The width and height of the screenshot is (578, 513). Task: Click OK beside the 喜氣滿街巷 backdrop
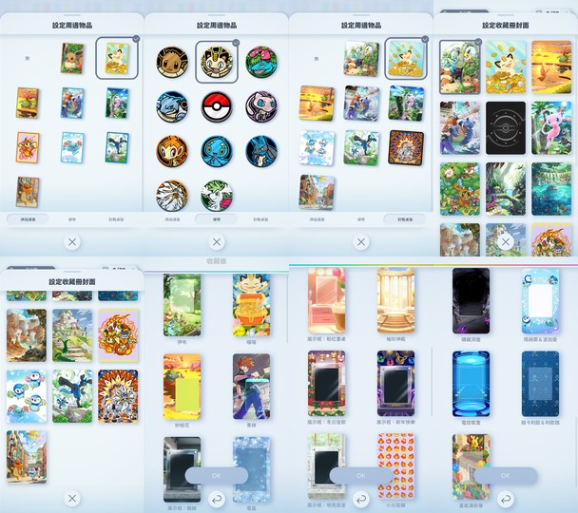click(x=506, y=475)
